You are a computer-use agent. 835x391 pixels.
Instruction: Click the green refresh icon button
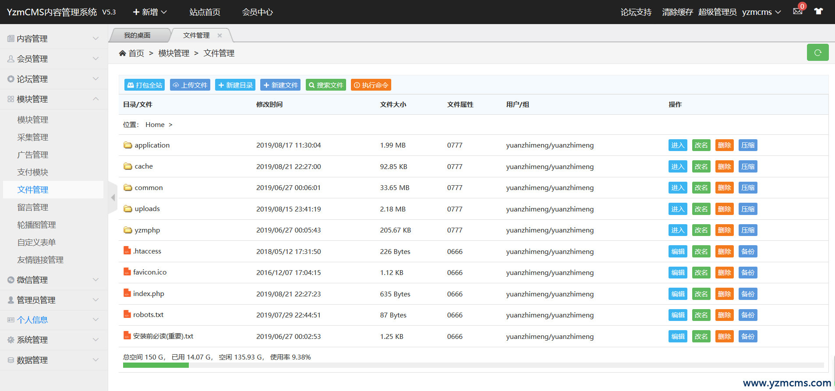tap(817, 53)
